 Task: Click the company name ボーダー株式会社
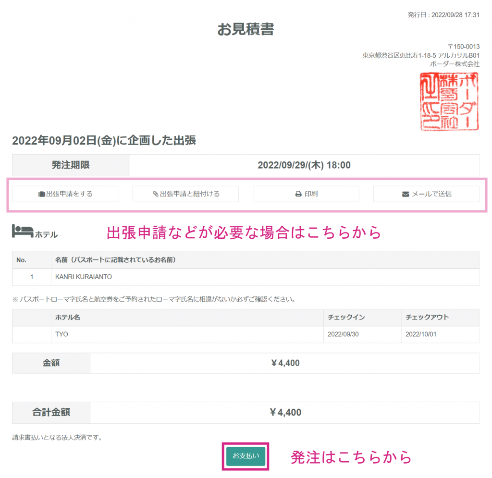coord(455,64)
